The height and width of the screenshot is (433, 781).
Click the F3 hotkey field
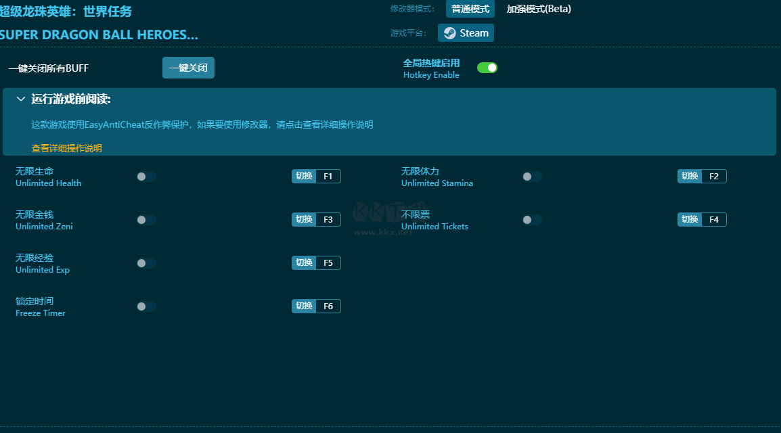(328, 219)
